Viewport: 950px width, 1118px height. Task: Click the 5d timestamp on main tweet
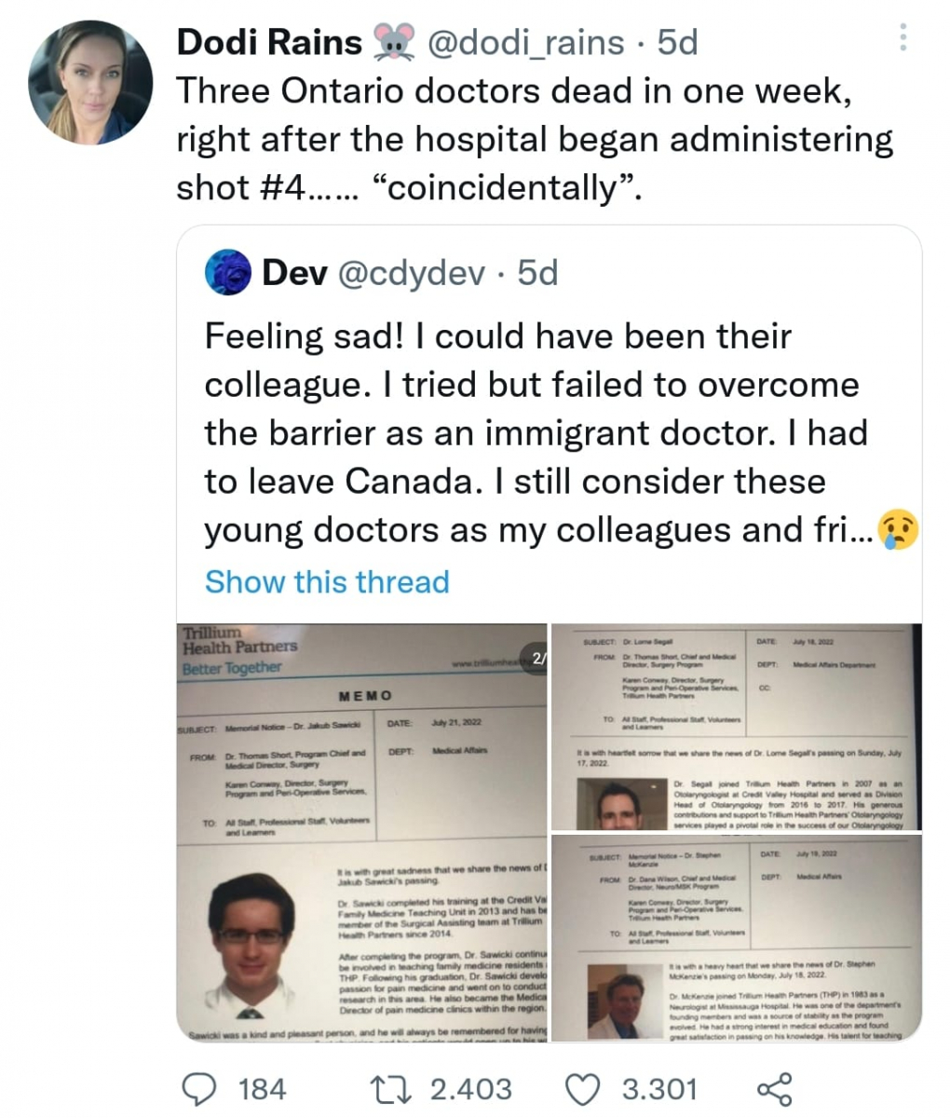(677, 42)
